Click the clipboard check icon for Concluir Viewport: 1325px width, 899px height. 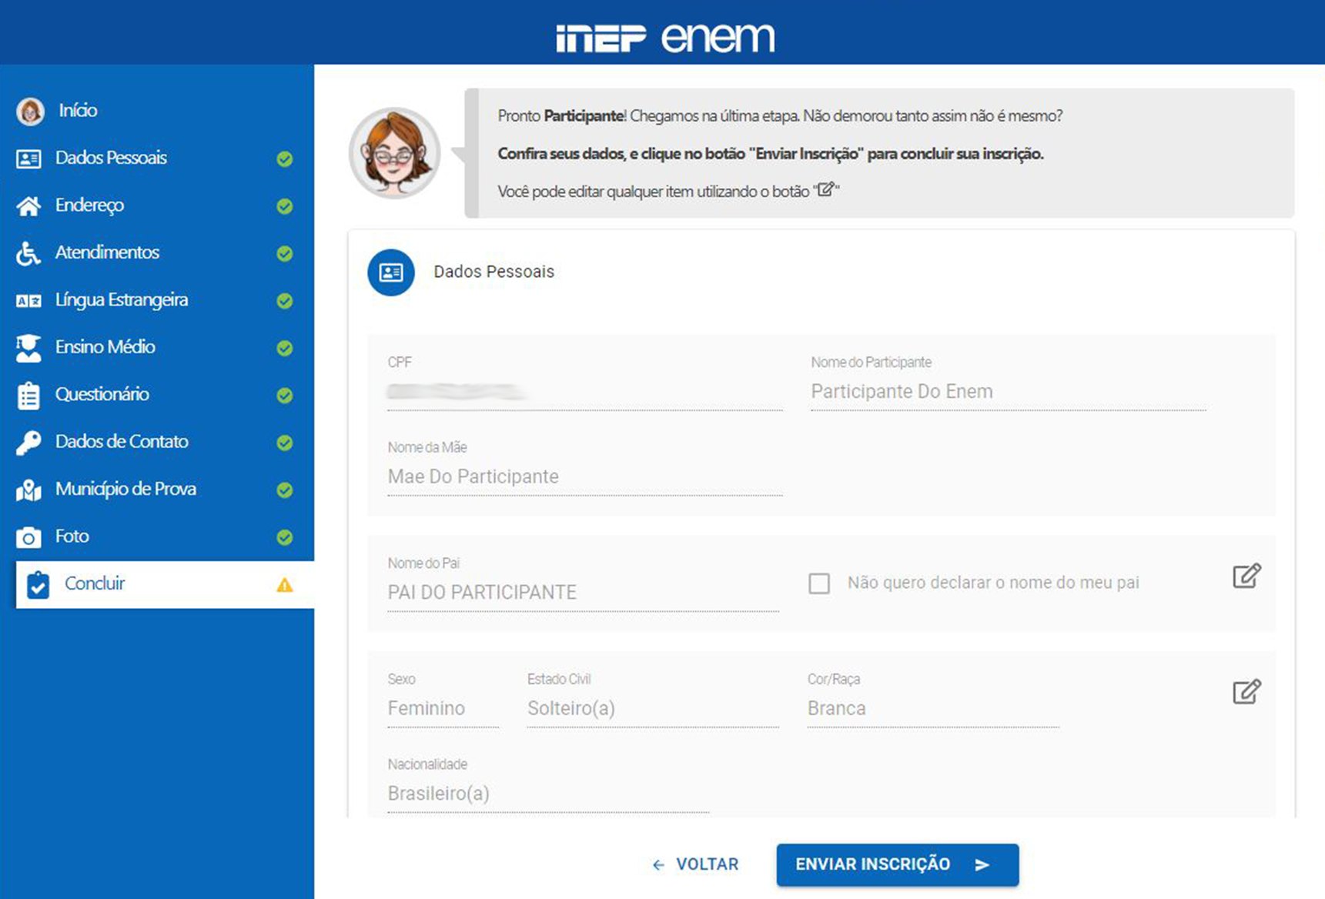tap(38, 584)
